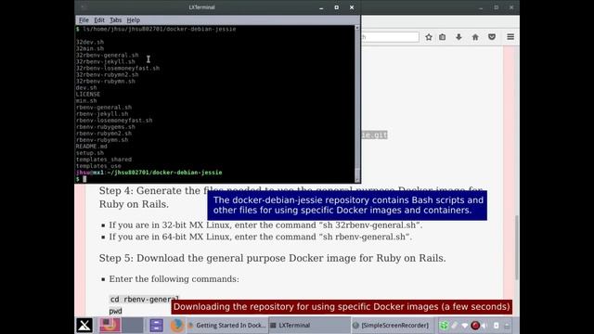
Task: Select 32rbenv-losemoneyfast.sh in terminal listing
Action: click(x=118, y=68)
